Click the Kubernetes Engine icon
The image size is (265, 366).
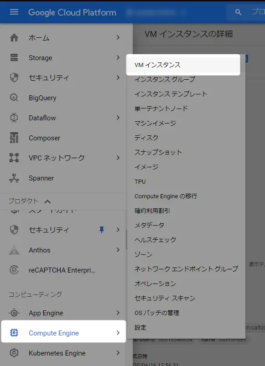pos(14,353)
